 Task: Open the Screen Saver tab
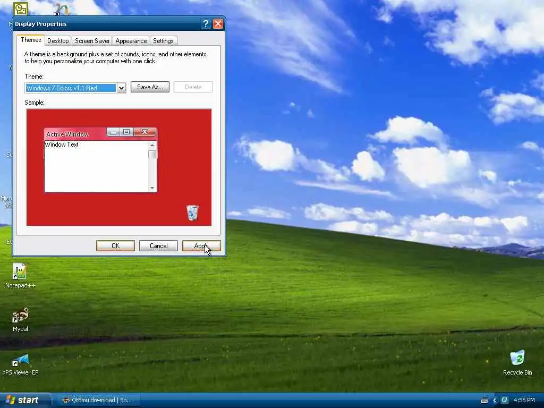coord(92,41)
